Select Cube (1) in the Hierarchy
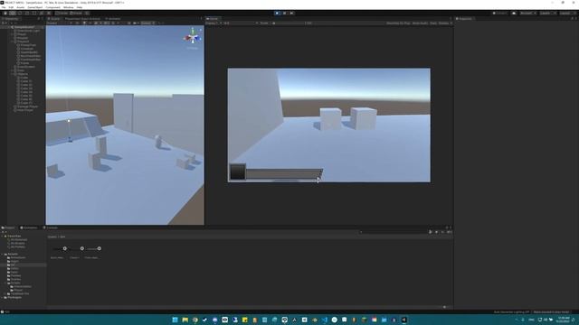 [26, 81]
